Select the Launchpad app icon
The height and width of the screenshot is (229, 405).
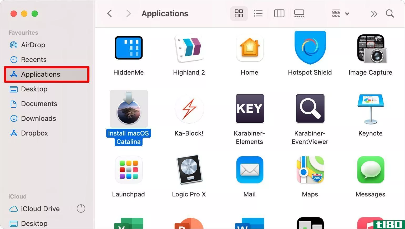(x=129, y=170)
